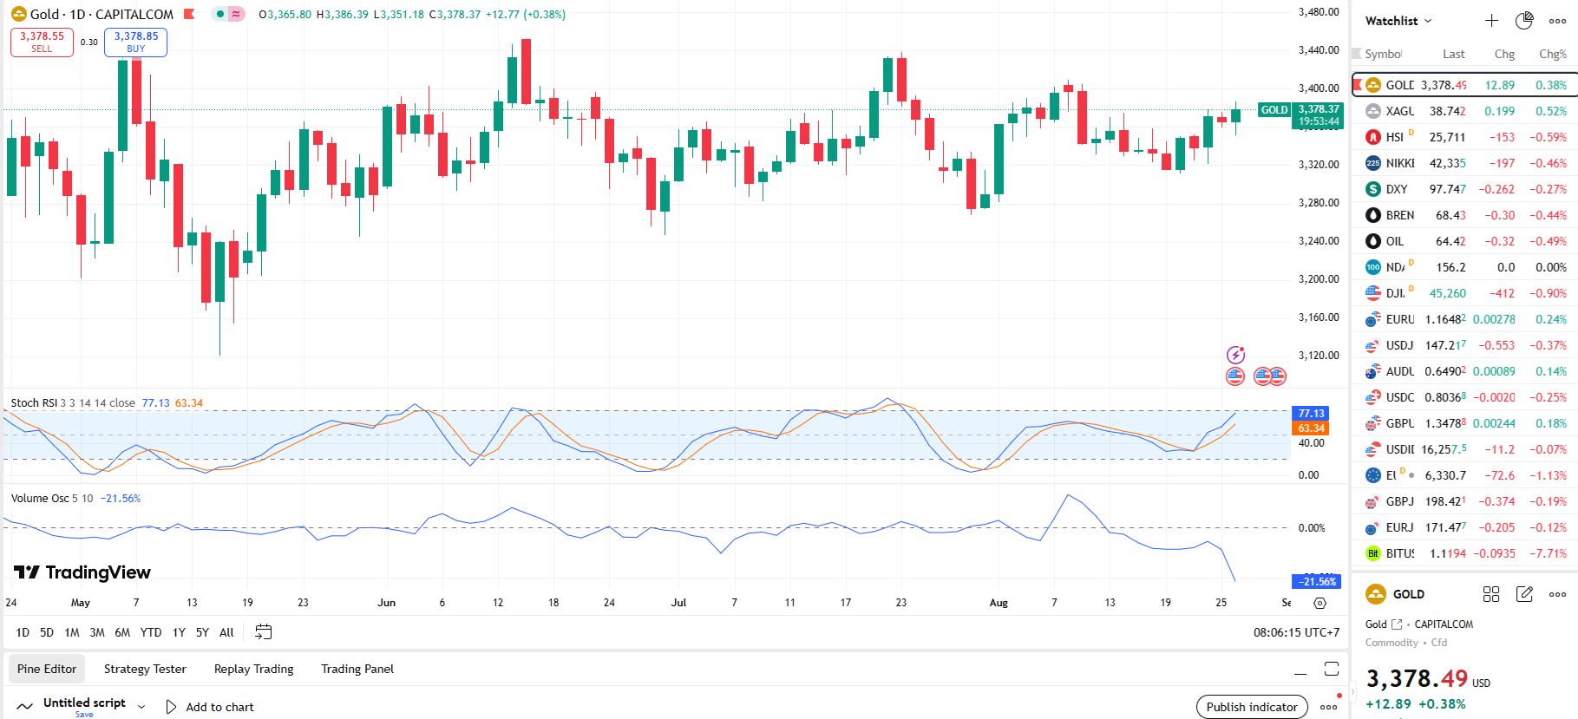This screenshot has height=719, width=1578.
Task: Open the Untitled script dropdown arrow
Action: pyautogui.click(x=141, y=707)
